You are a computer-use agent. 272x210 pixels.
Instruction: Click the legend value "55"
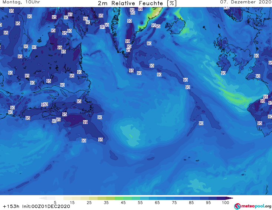(x=140, y=203)
